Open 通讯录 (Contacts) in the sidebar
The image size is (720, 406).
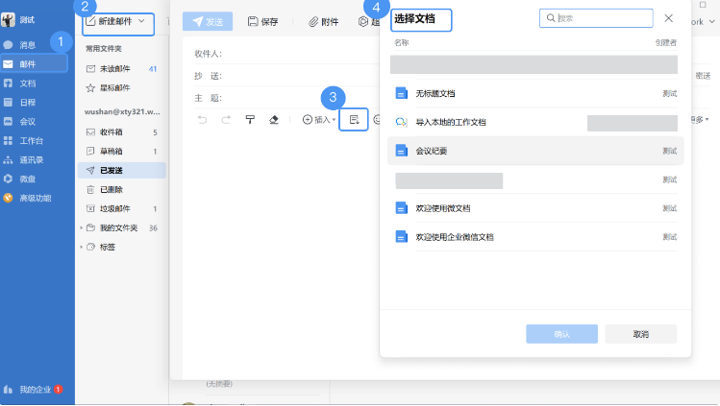30,159
